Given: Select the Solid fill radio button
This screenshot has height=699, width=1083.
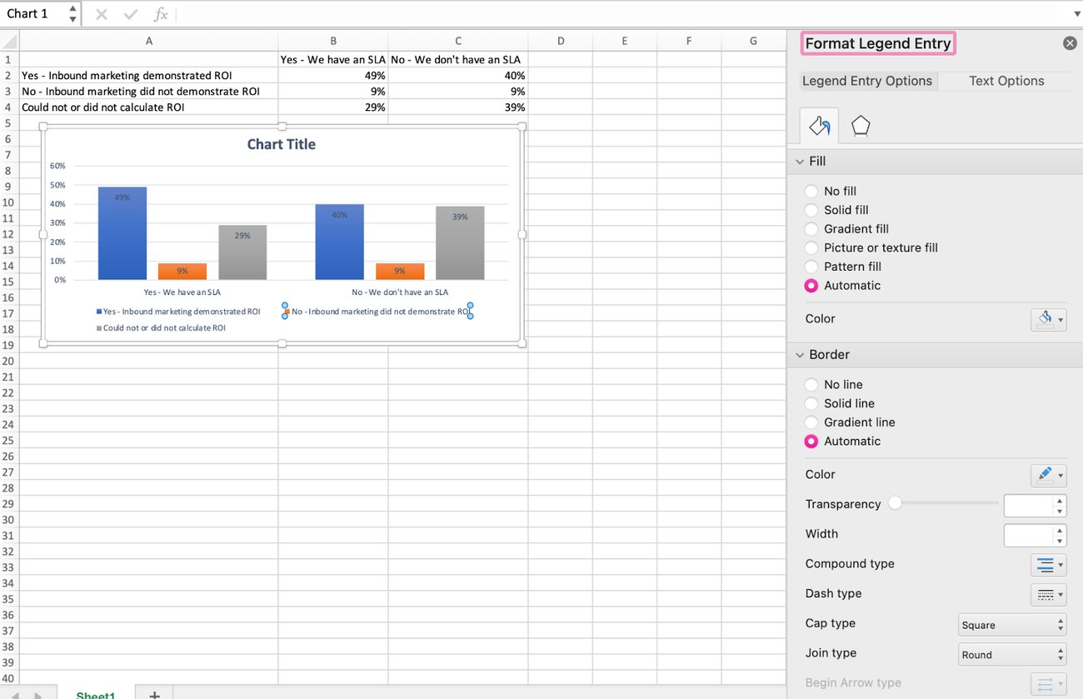Looking at the screenshot, I should [x=811, y=210].
